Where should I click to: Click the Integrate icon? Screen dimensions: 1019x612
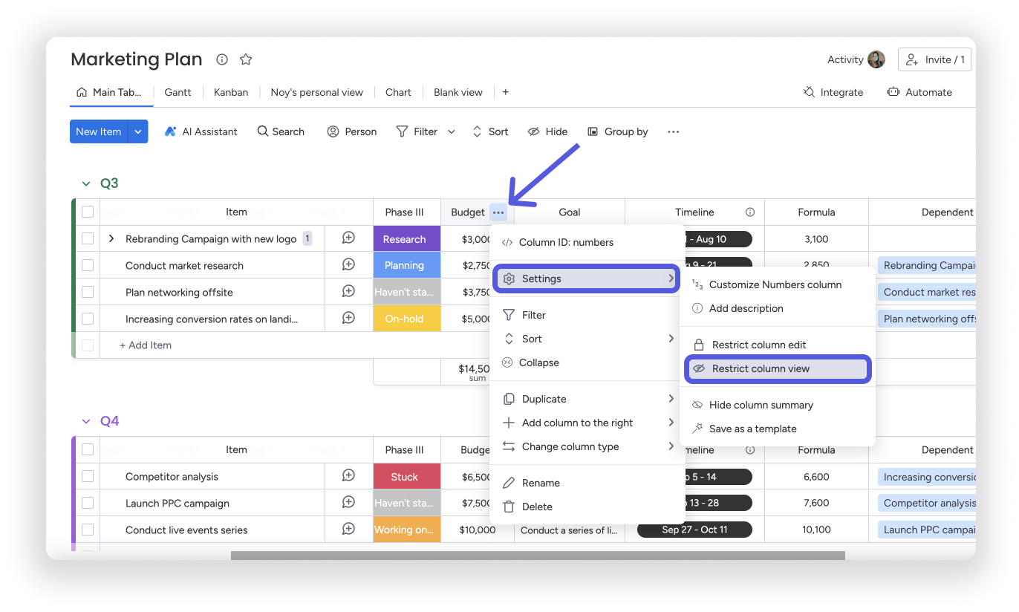tap(807, 91)
